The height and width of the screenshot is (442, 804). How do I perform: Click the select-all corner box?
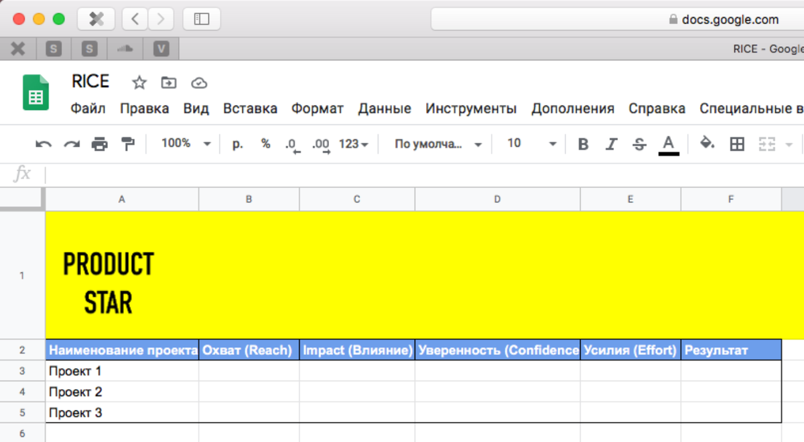point(22,199)
